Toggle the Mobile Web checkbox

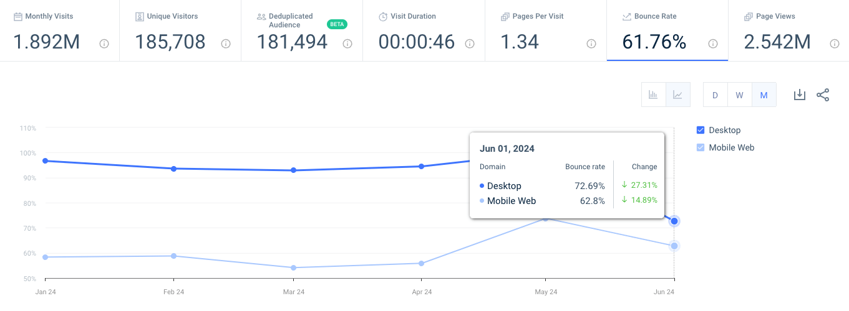[701, 147]
